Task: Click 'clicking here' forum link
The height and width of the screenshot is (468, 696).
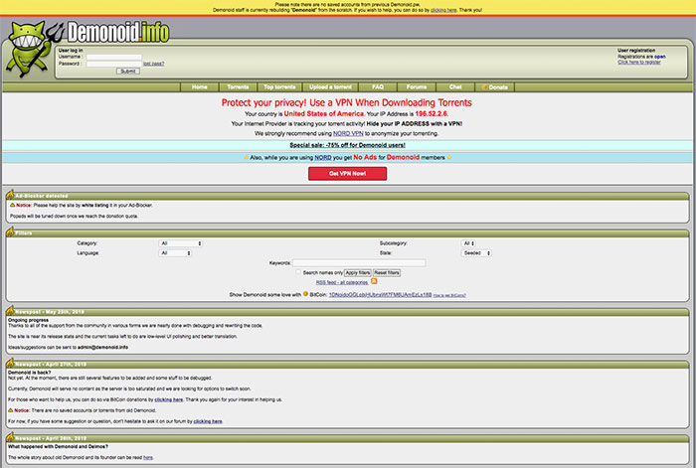Action: tap(208, 421)
